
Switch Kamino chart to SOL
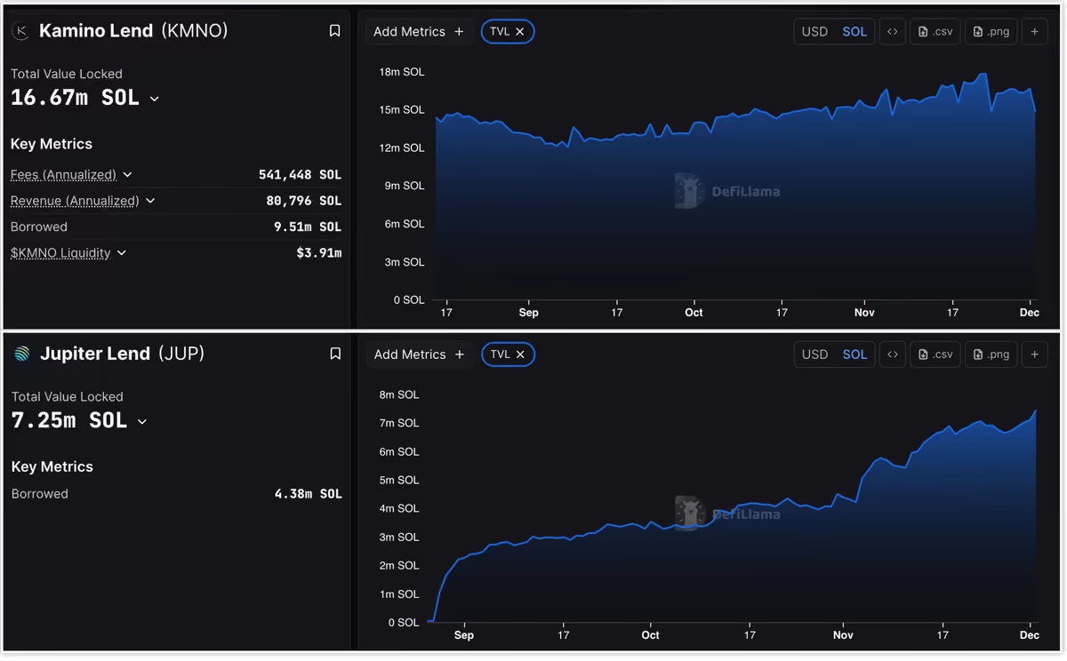854,31
